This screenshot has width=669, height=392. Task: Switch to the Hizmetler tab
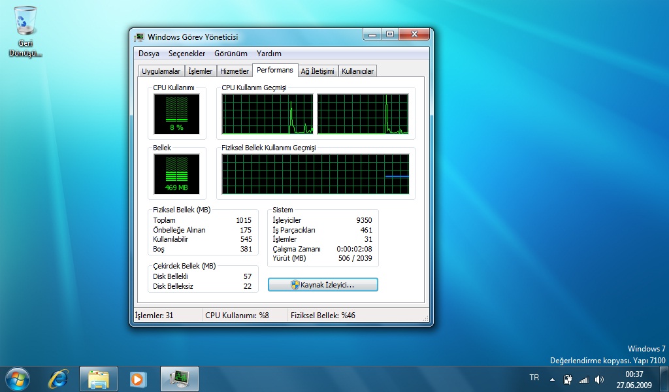[x=235, y=71]
